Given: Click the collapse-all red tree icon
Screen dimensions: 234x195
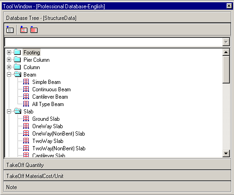Looking at the screenshot, I should [x=34, y=30].
